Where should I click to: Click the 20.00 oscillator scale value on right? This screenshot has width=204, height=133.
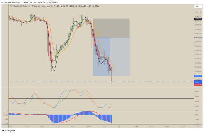click(x=197, y=106)
